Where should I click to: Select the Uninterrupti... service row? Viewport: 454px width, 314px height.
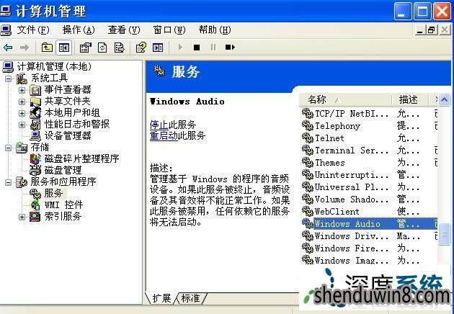369,175
